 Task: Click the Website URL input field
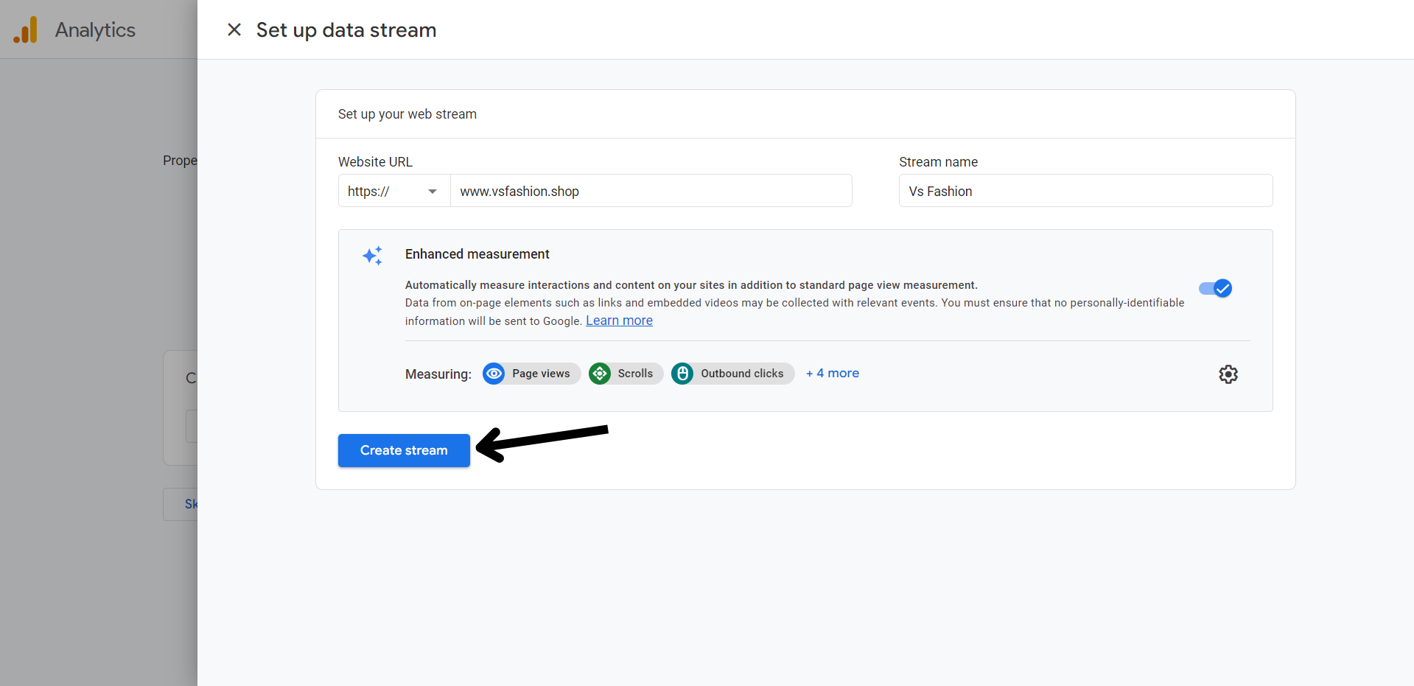pyautogui.click(x=650, y=192)
